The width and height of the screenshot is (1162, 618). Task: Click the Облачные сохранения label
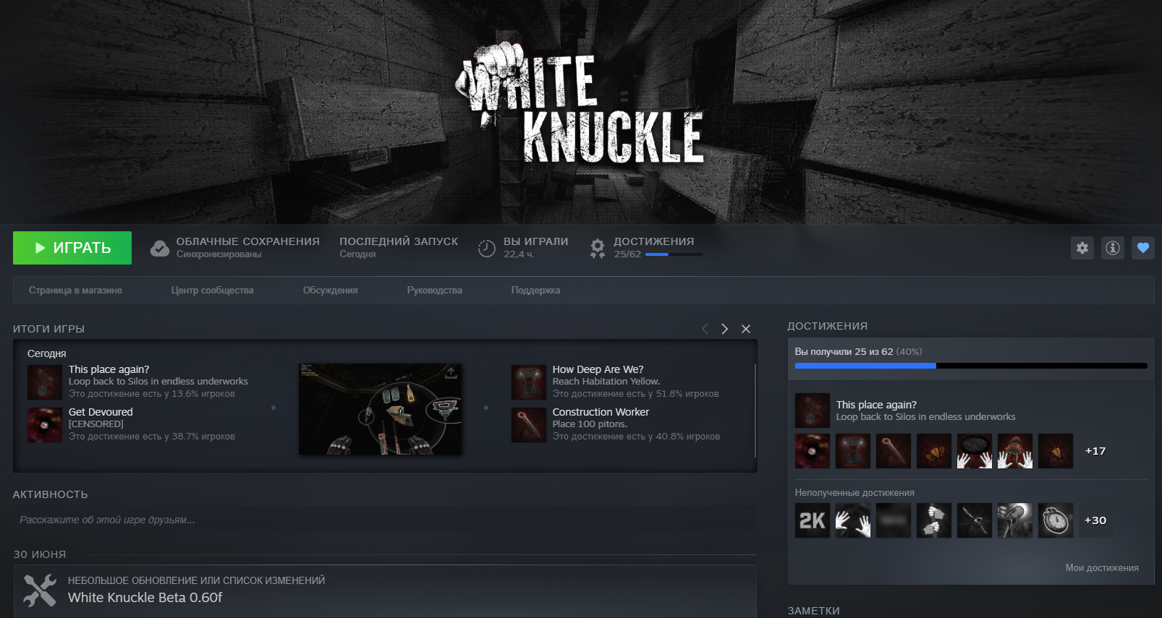coord(247,241)
